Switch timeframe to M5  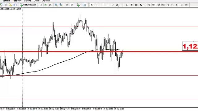153,5
